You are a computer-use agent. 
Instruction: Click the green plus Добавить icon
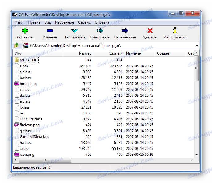(25, 31)
